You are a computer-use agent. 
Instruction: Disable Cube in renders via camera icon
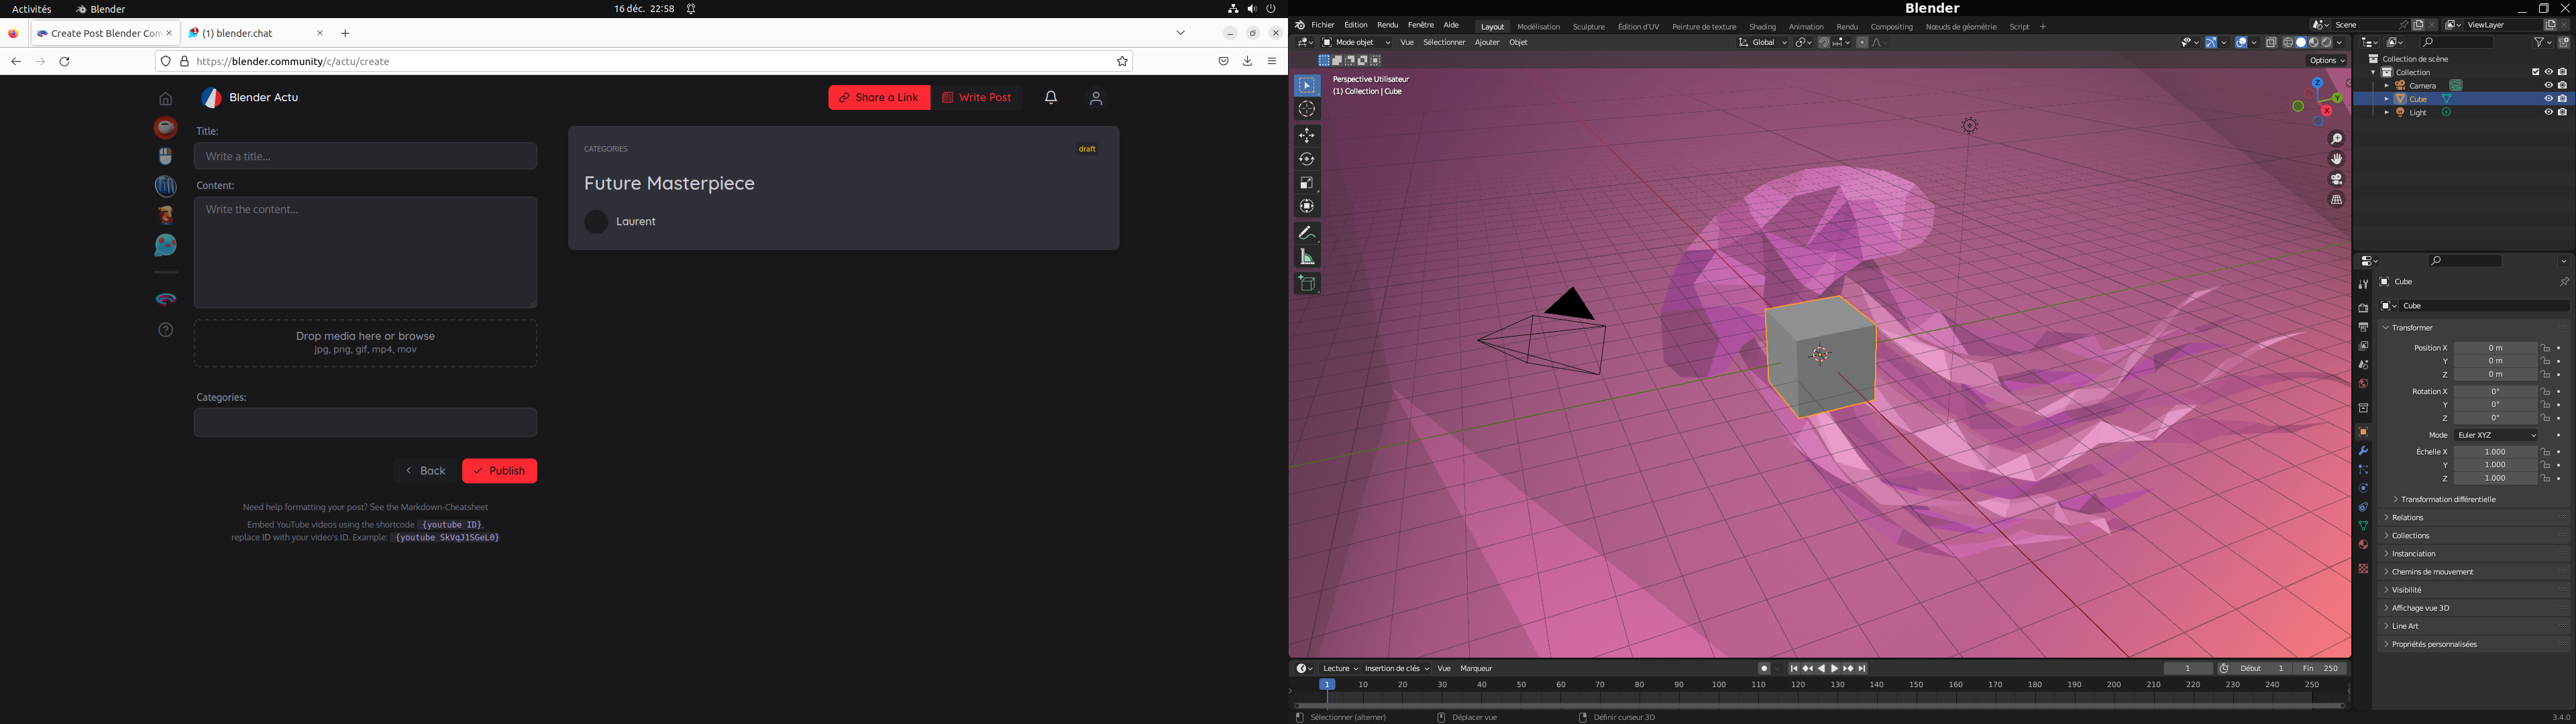point(2562,99)
